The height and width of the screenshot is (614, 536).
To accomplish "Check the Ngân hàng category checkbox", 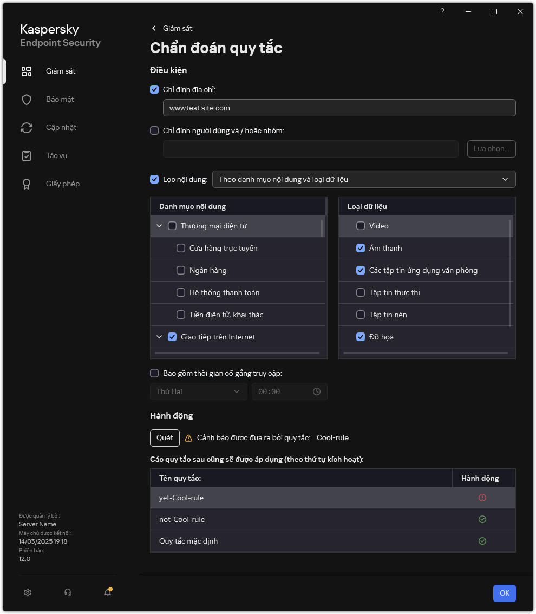I will click(181, 270).
